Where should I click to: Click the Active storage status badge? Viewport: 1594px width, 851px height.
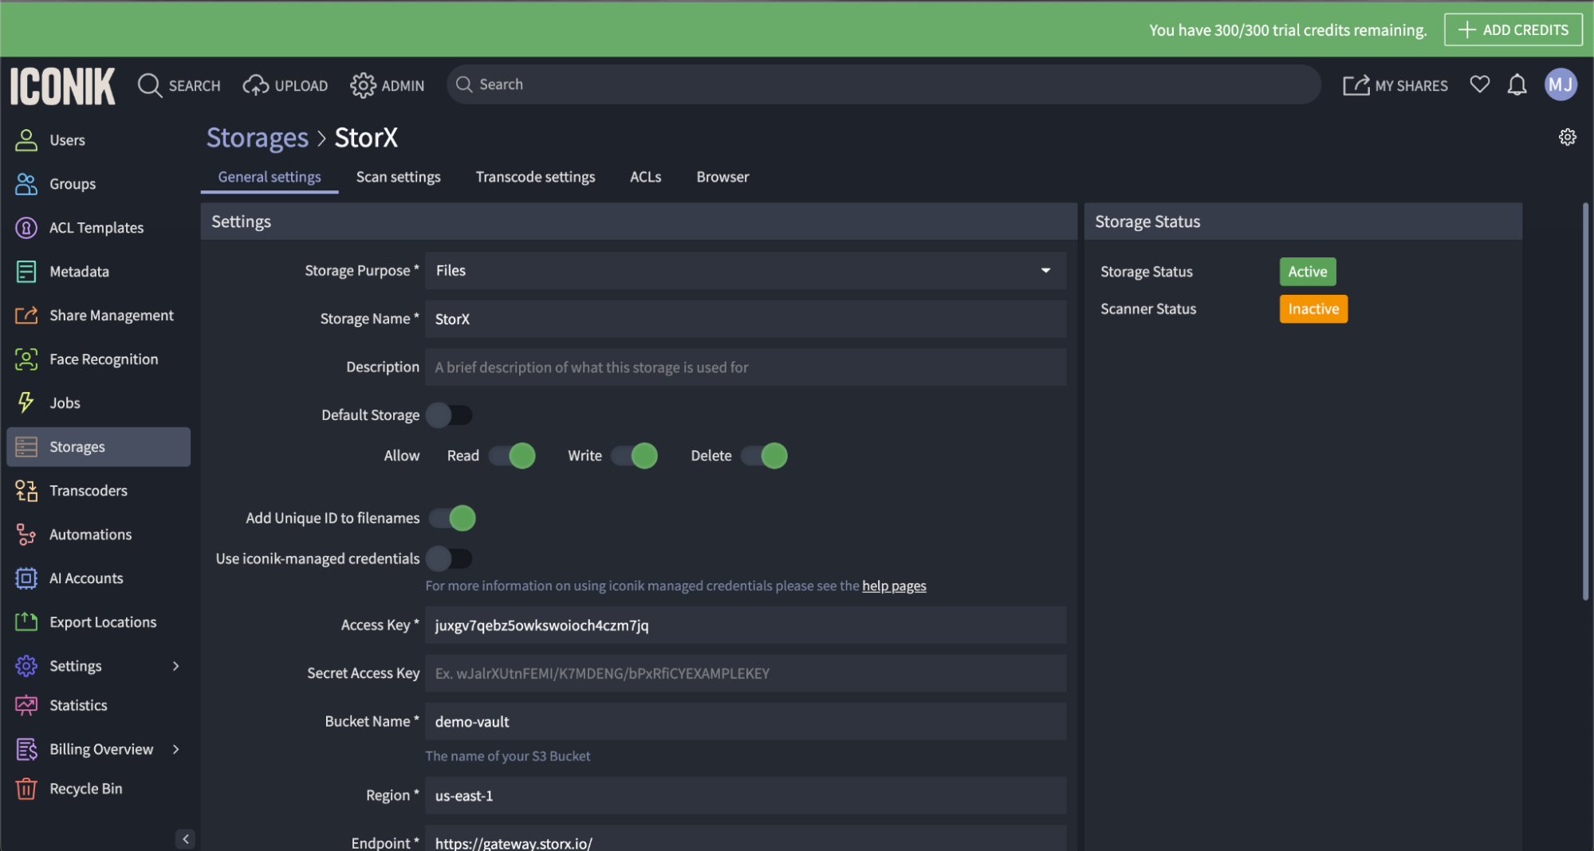(1307, 272)
